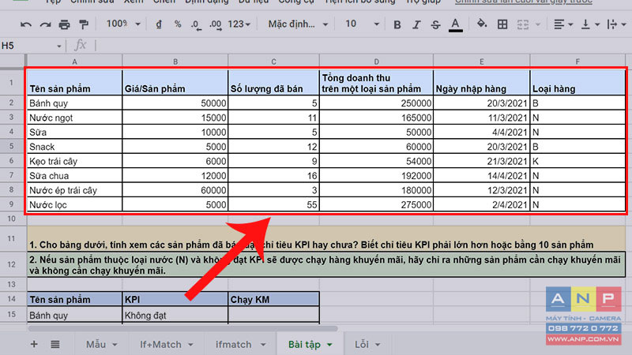632x355 pixels.
Task: Format as percent
Action: click(x=177, y=24)
